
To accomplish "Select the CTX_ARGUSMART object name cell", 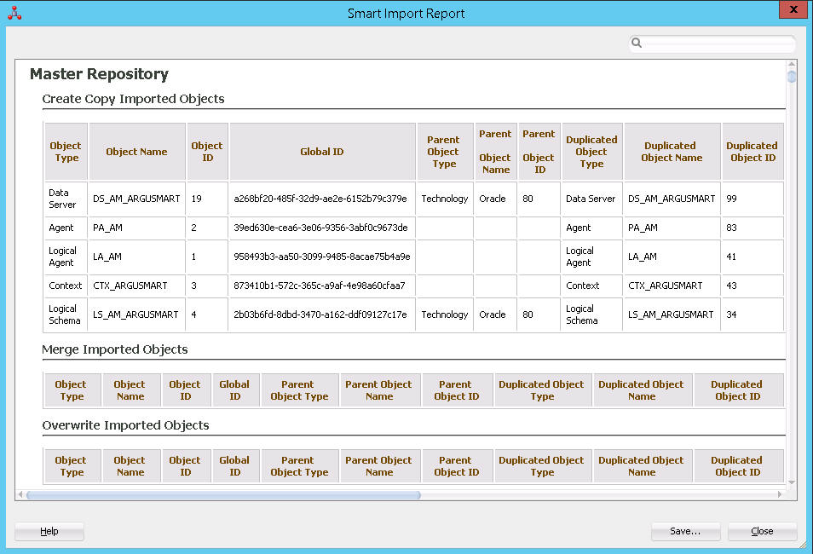I will click(136, 286).
